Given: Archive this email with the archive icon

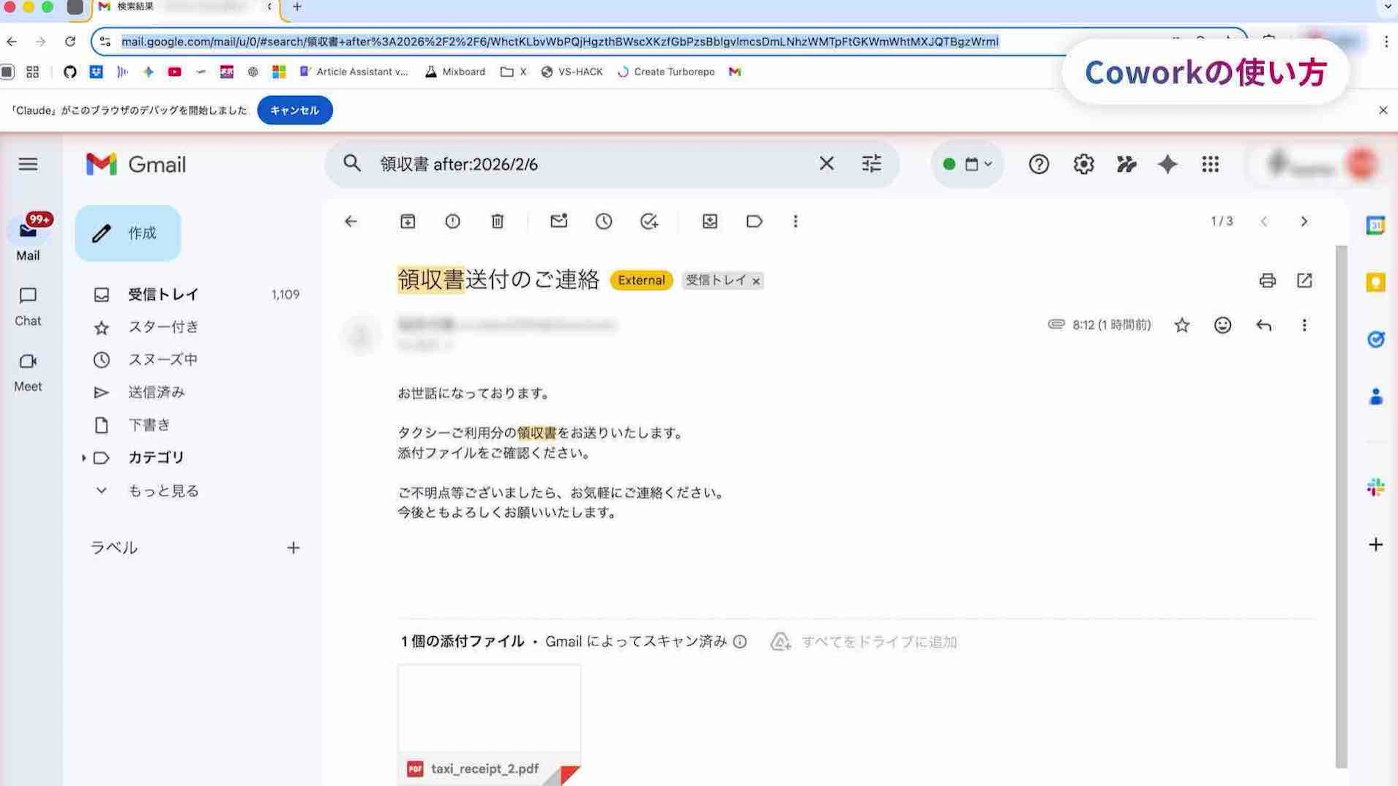Looking at the screenshot, I should (x=408, y=221).
